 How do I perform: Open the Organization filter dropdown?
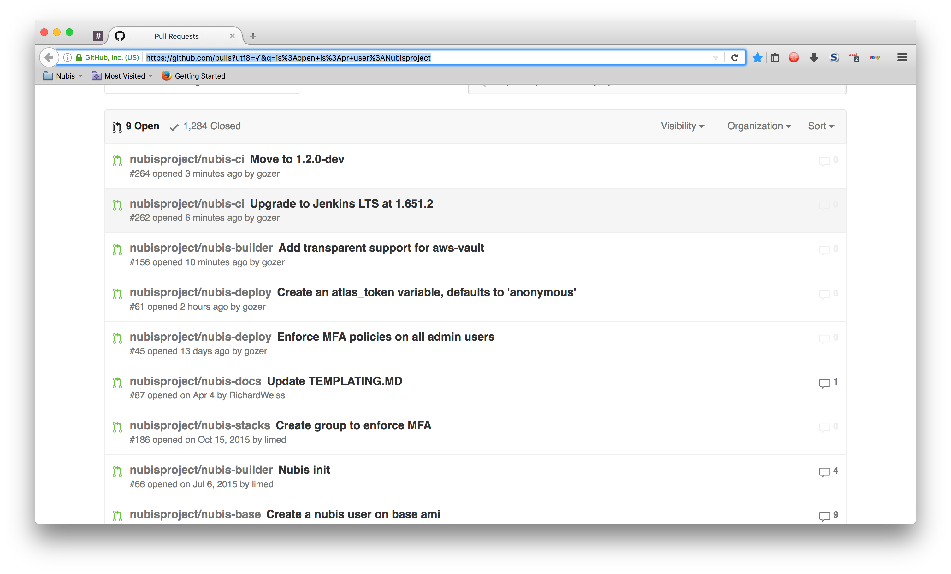759,126
